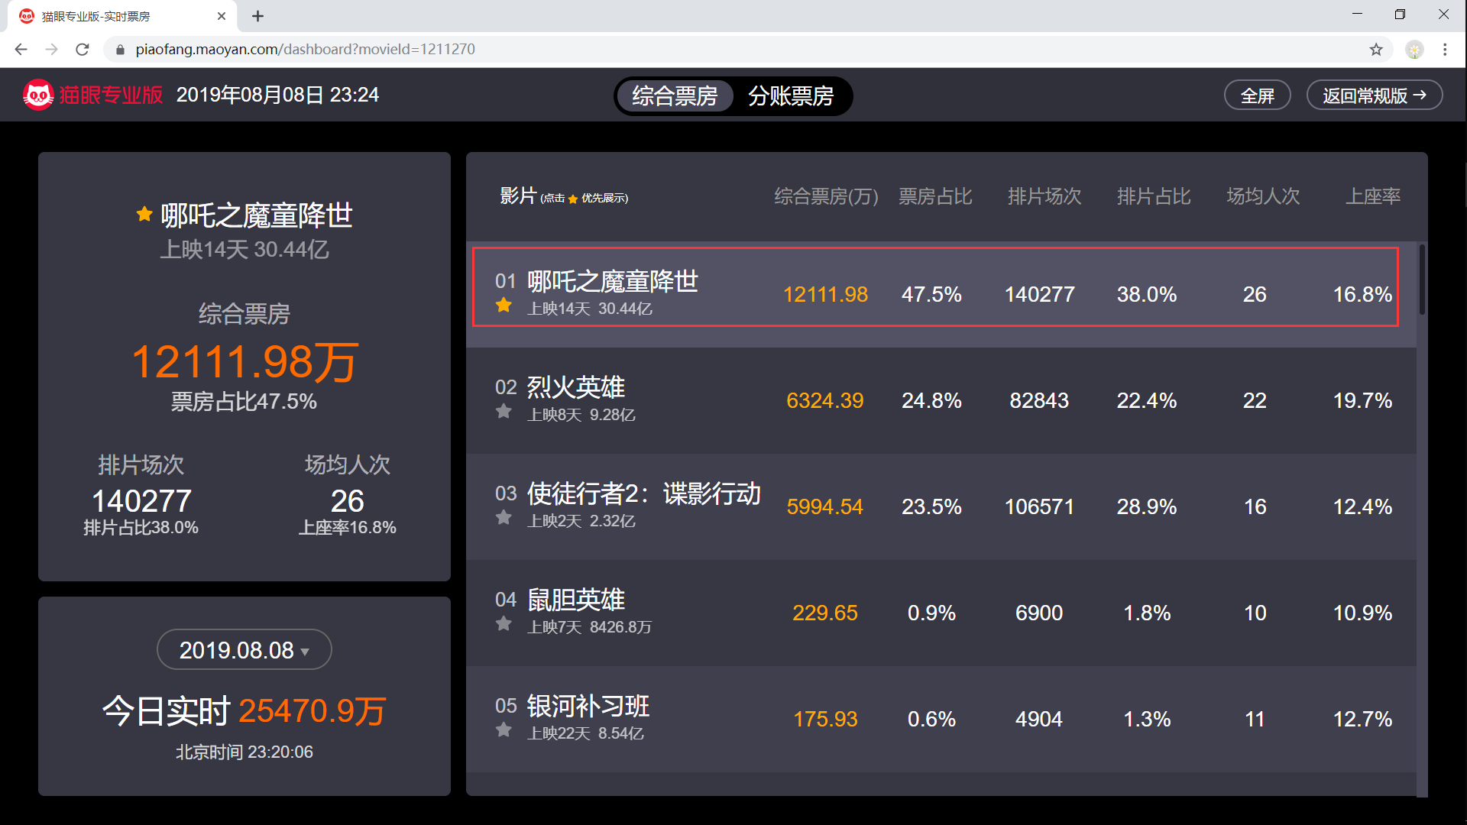
Task: Toggle the star for 银河补习班 row
Action: (504, 730)
